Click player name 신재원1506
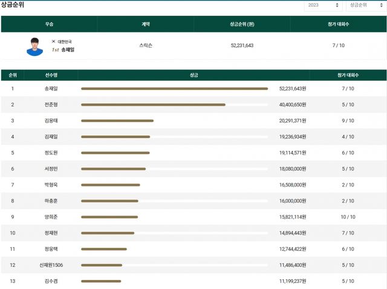 pos(51,265)
